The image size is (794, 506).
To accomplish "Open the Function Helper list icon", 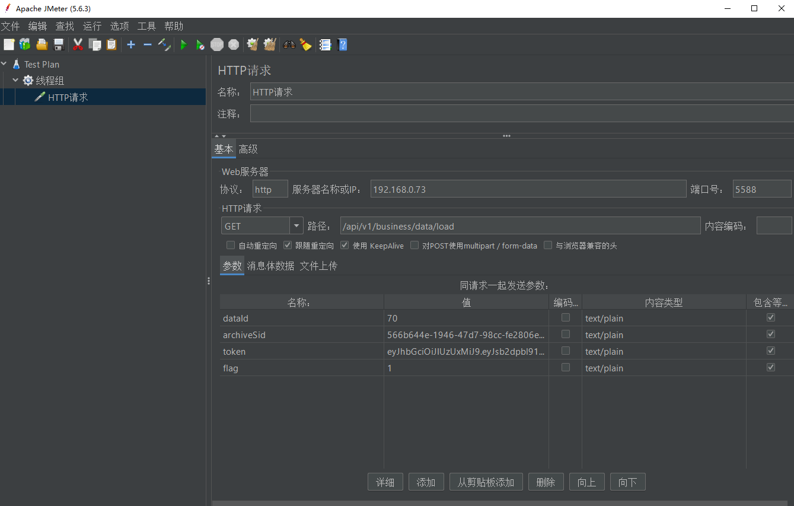I will coord(325,44).
